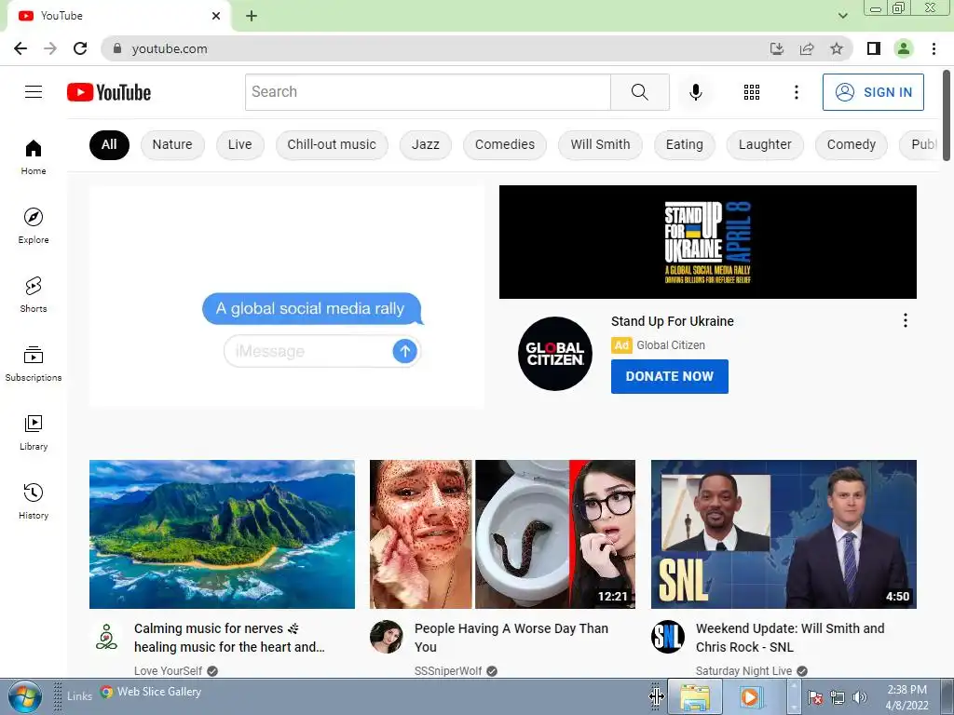Viewport: 954px width, 715px height.
Task: Open the Windows Start menu
Action: 24,696
